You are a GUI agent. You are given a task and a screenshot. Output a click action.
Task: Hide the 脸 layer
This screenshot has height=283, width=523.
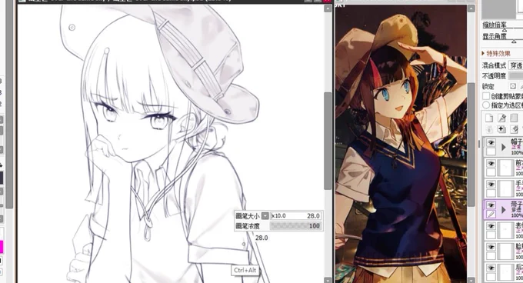pos(491,247)
